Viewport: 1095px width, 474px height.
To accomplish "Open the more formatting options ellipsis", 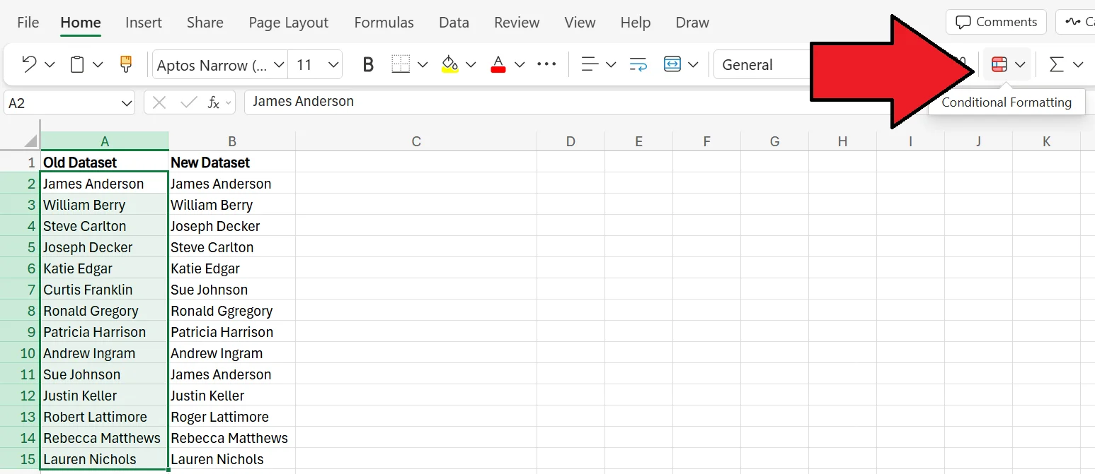I will (546, 64).
